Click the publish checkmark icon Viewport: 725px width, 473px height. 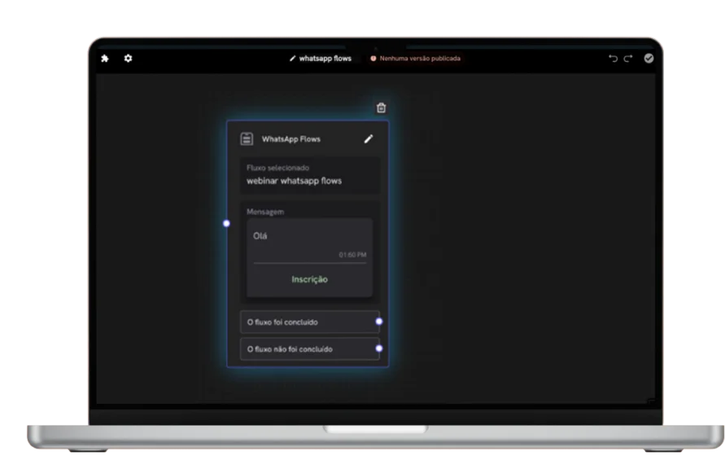point(649,59)
